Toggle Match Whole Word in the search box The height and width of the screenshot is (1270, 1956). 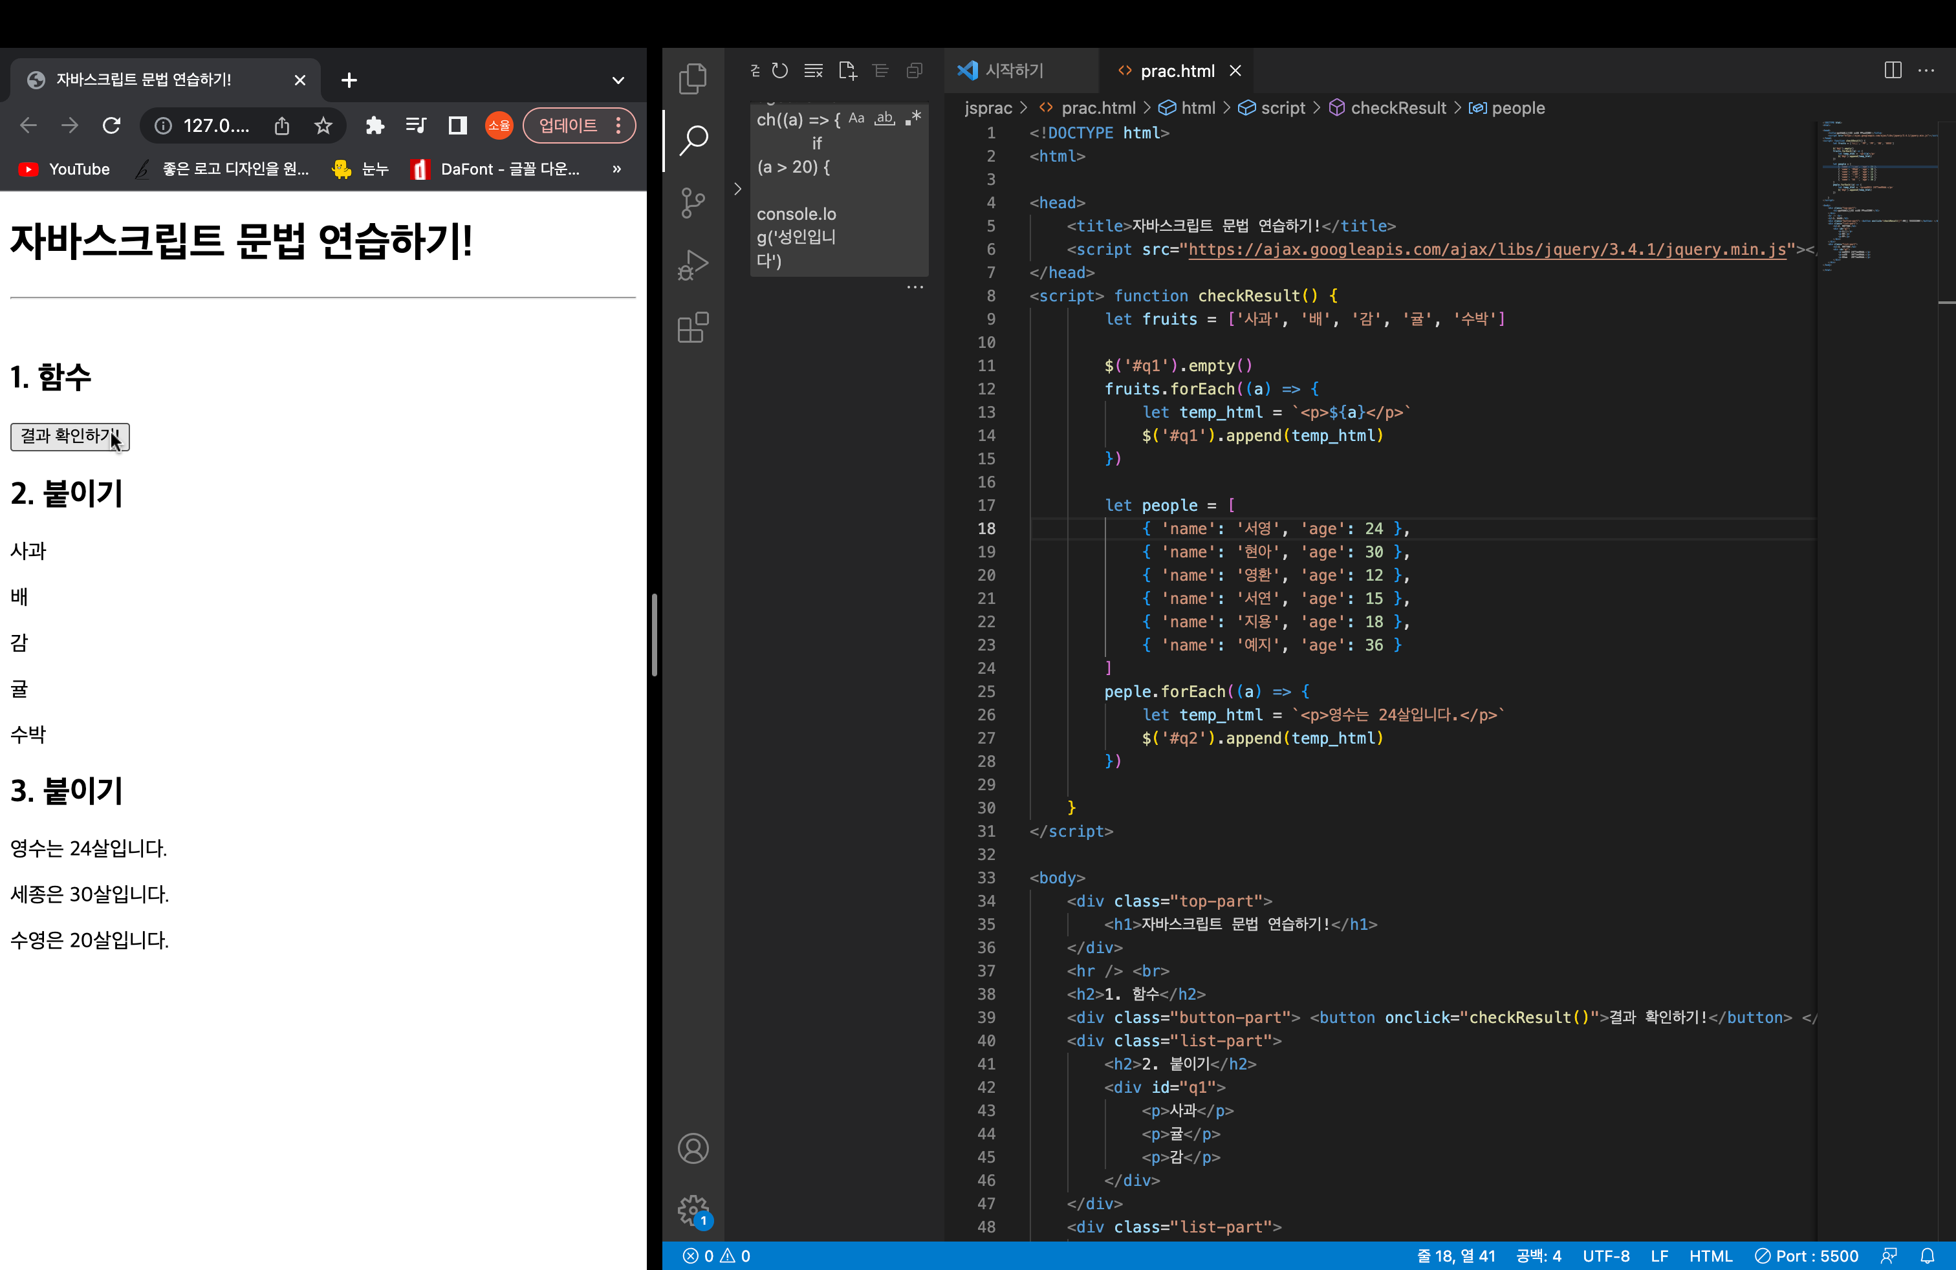coord(884,118)
